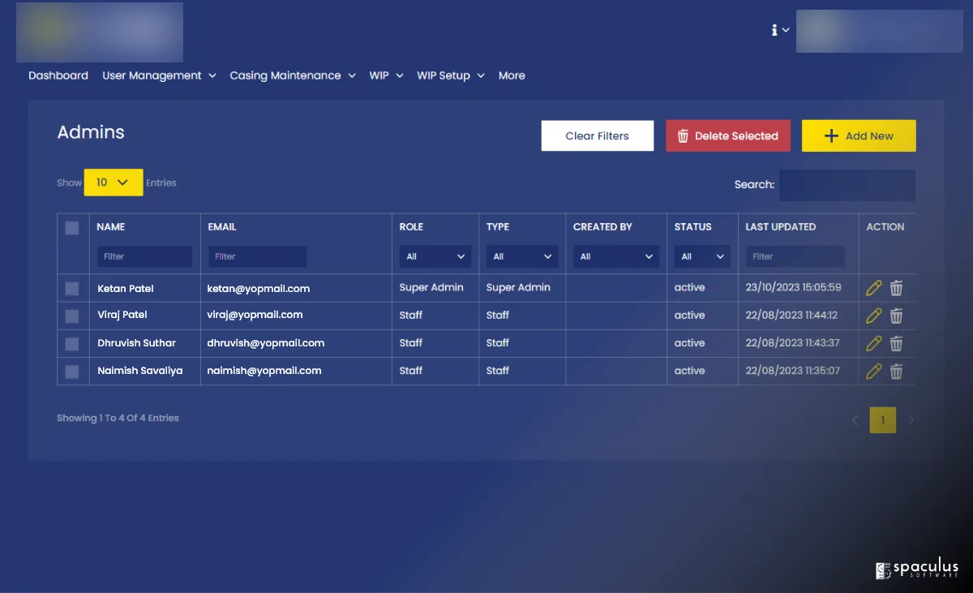Viewport: 973px width, 593px height.
Task: Expand the Role filter dropdown
Action: point(435,256)
